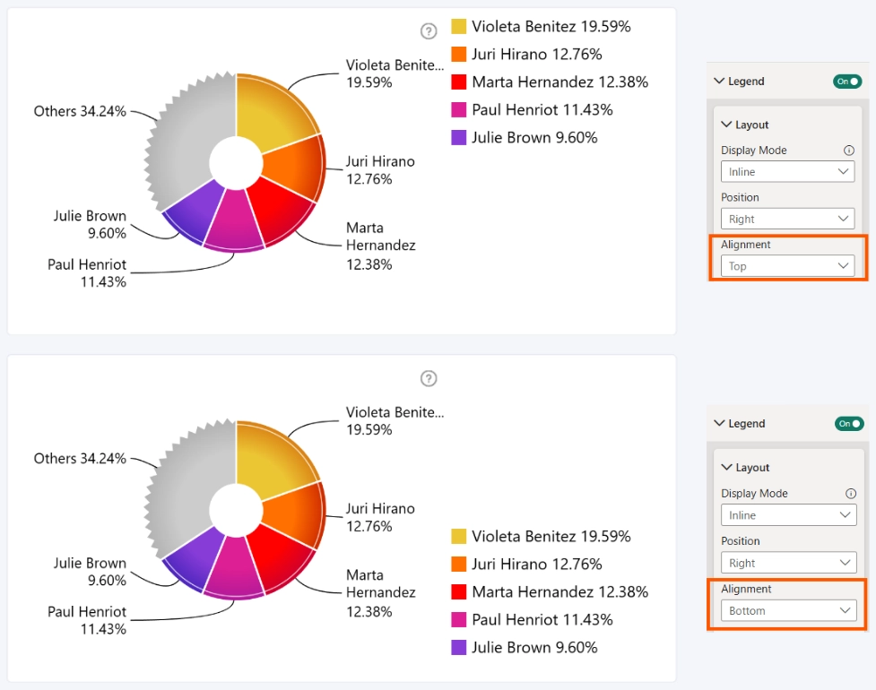
Task: Open the top Position dropdown set to Right
Action: point(788,219)
